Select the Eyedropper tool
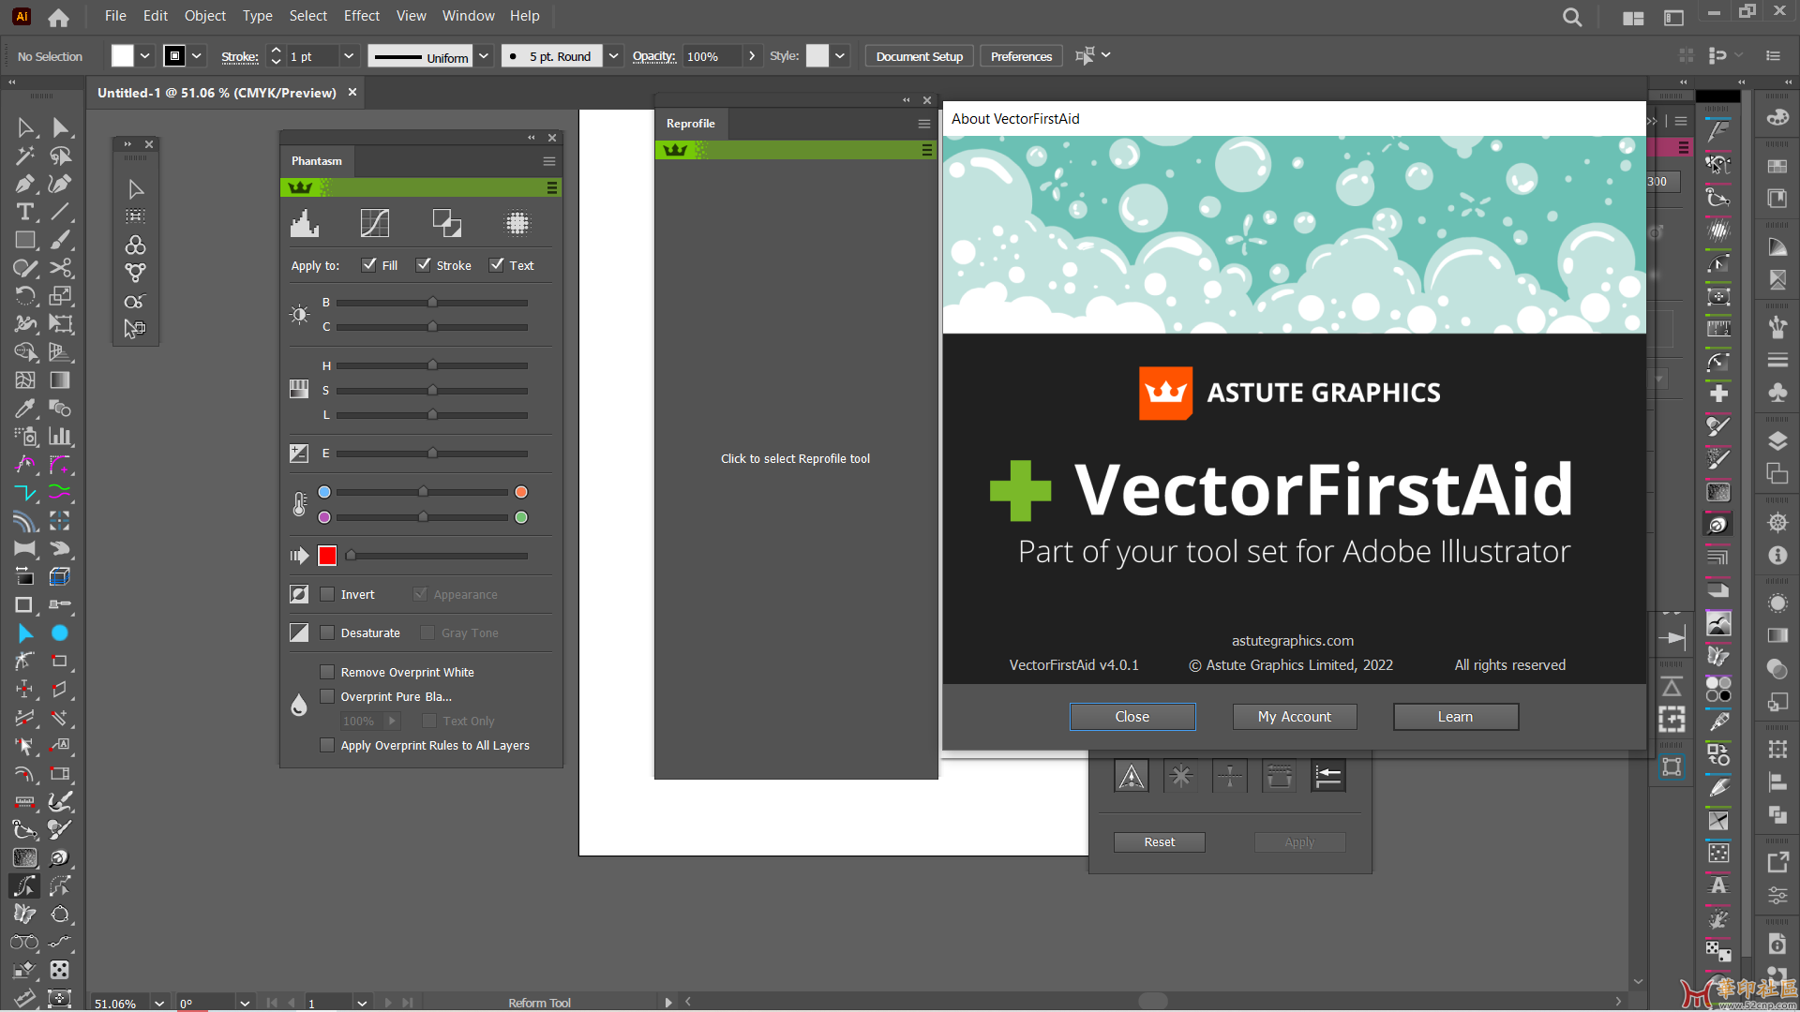 [25, 409]
